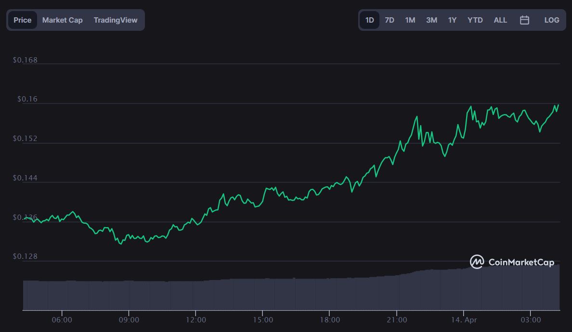Click the $0.128 axis label

click(x=26, y=256)
